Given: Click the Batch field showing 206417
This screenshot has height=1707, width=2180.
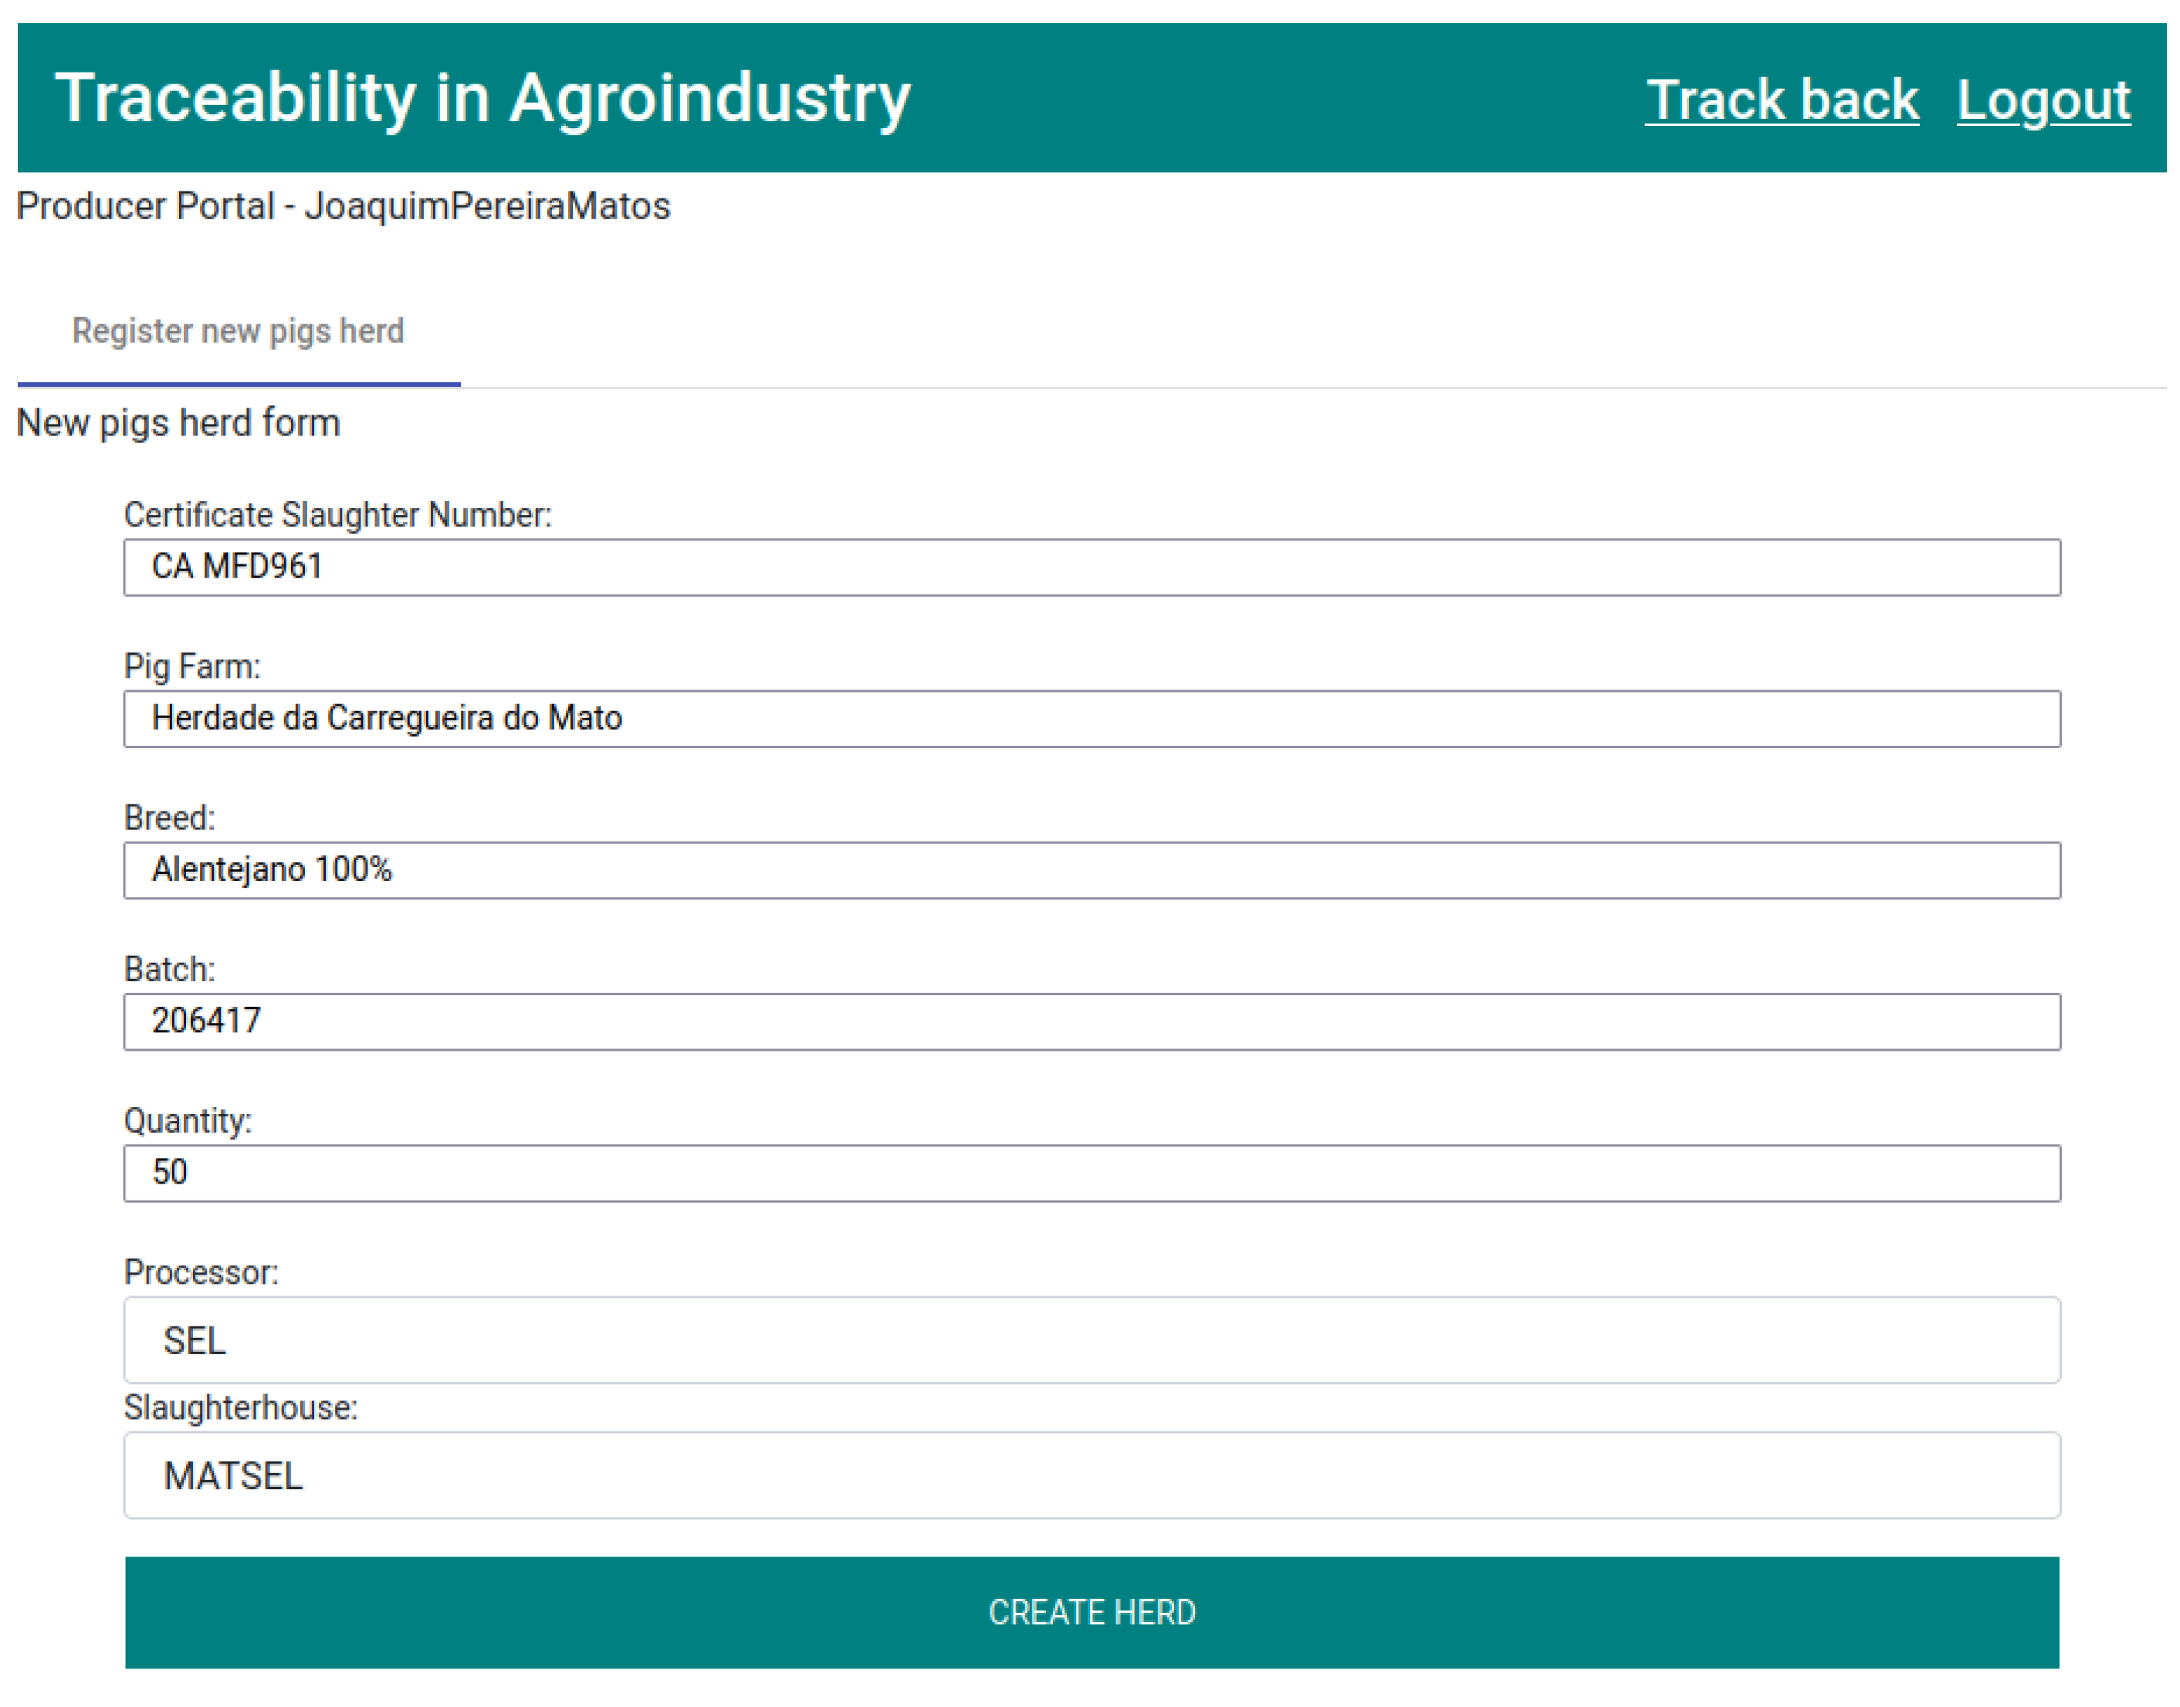Looking at the screenshot, I should pos(1091,1021).
